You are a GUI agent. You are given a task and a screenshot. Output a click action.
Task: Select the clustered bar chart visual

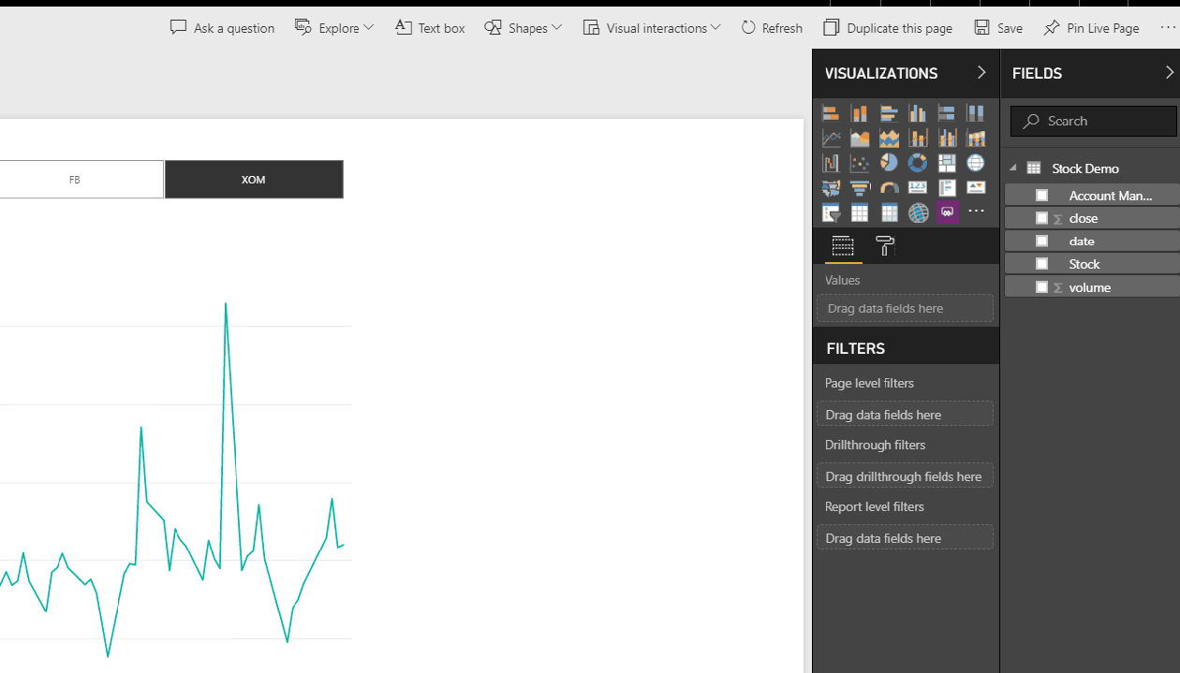[889, 113]
